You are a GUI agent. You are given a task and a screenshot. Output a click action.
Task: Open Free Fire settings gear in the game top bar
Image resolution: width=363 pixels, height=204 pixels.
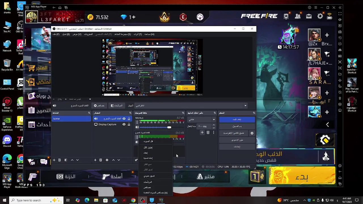320,16
